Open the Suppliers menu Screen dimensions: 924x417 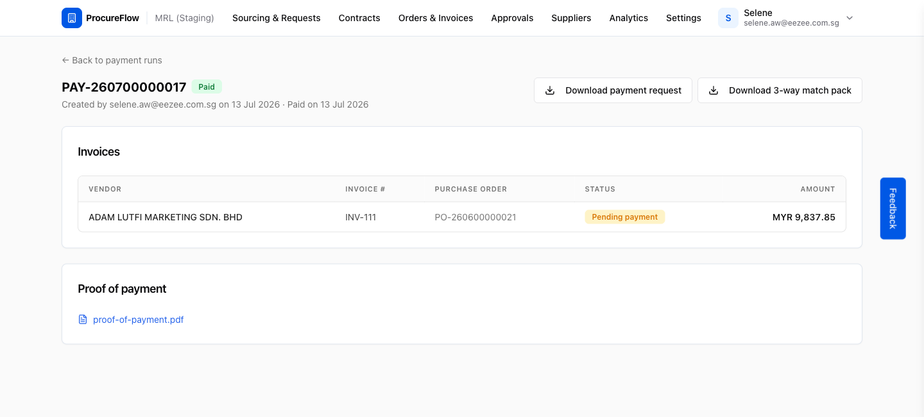pyautogui.click(x=571, y=18)
